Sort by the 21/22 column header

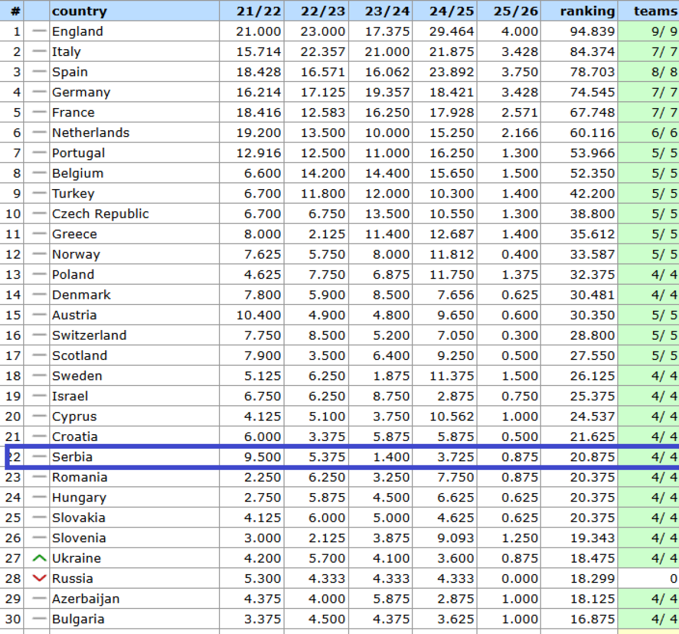click(x=258, y=11)
